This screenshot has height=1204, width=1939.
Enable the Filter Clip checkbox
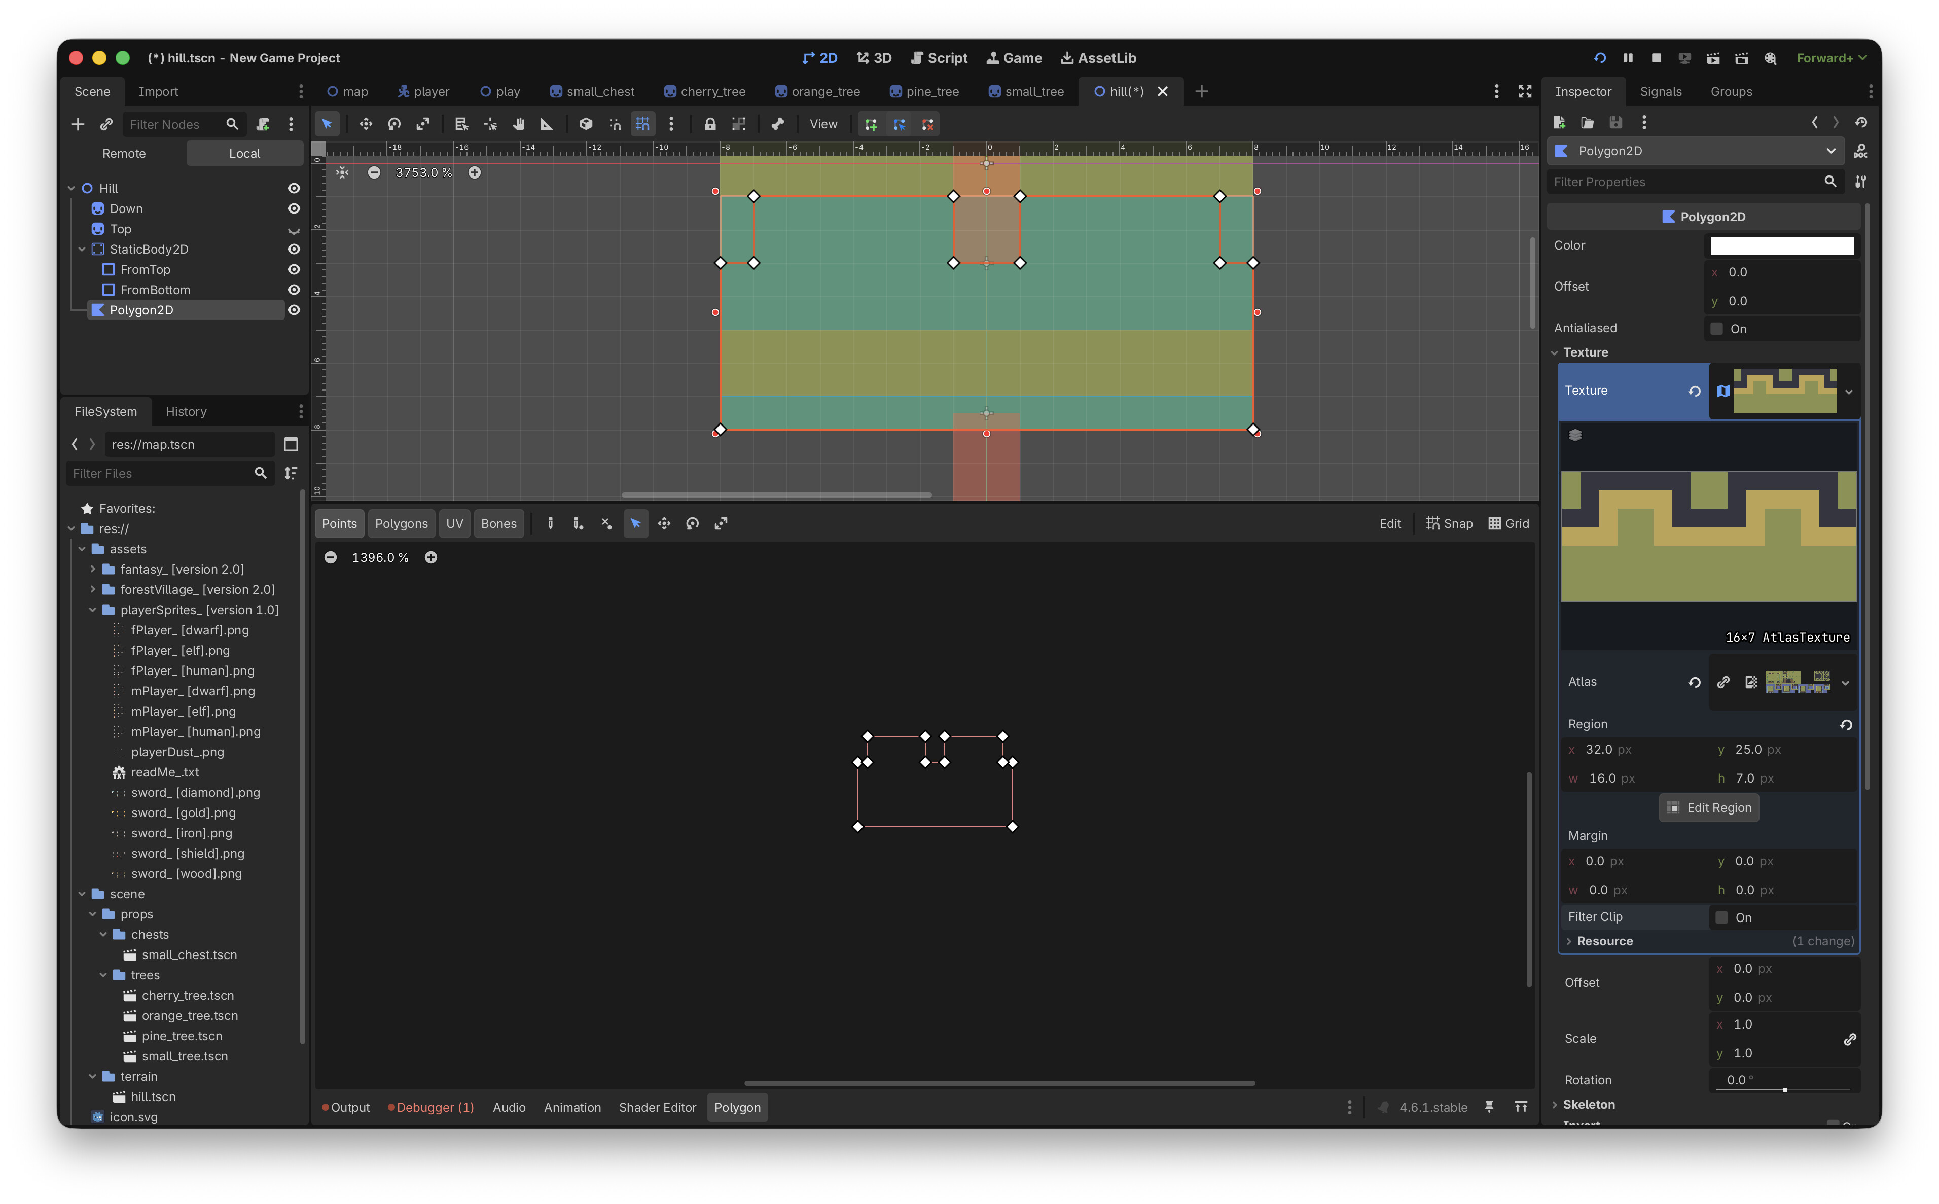pos(1721,916)
